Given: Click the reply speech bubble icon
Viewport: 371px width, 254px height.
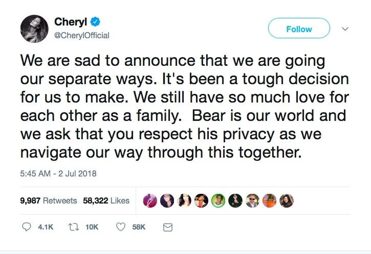Looking at the screenshot, I should point(27,227).
